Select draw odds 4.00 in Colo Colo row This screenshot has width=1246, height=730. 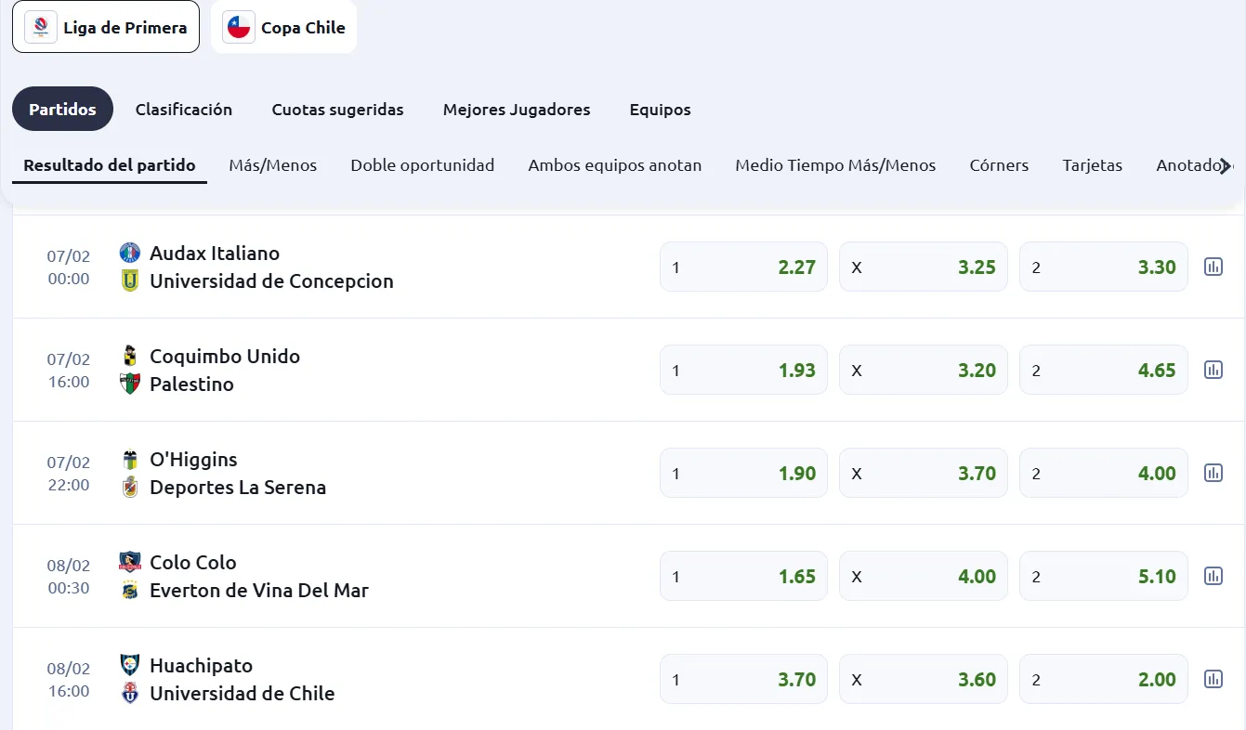tap(923, 576)
